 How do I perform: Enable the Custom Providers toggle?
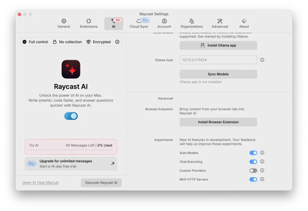[253, 171]
